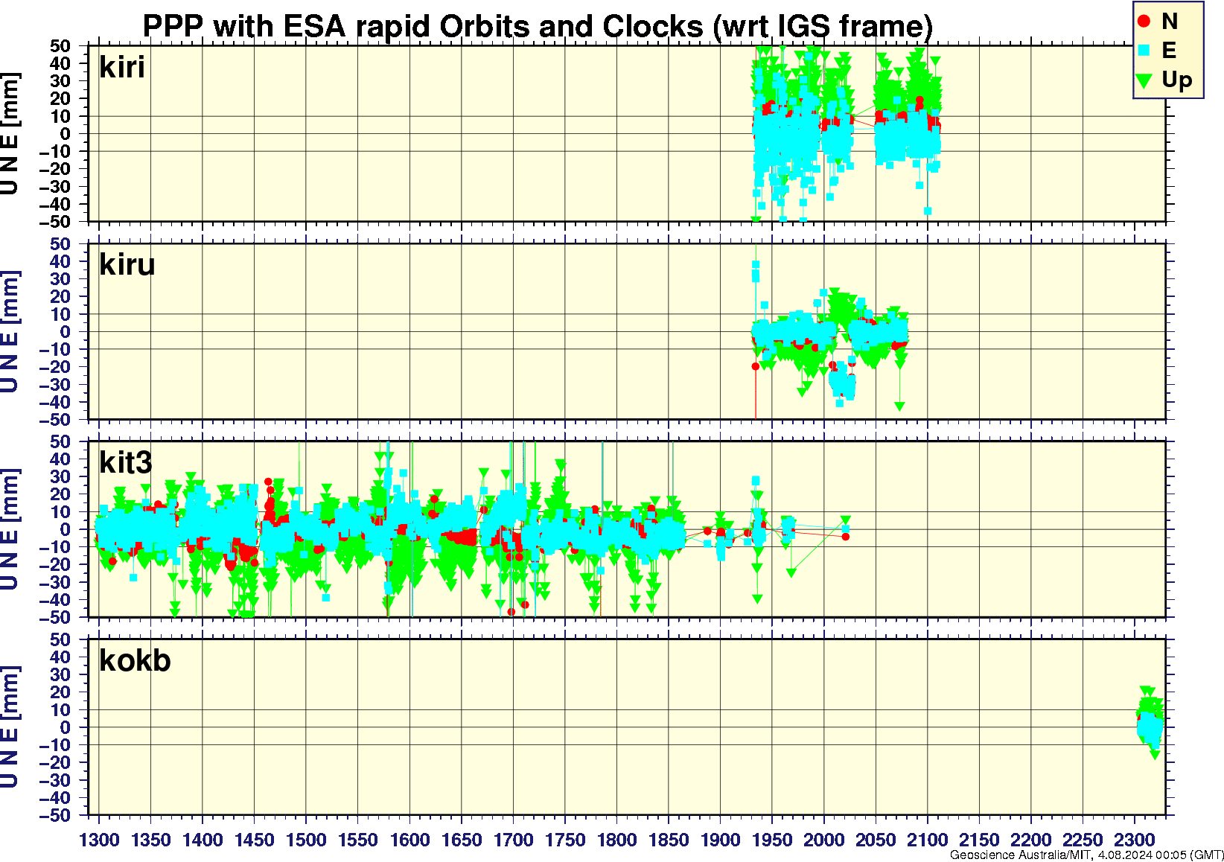This screenshot has width=1224, height=862.
Task: Click x-axis tick label 1650
Action: coord(462,840)
